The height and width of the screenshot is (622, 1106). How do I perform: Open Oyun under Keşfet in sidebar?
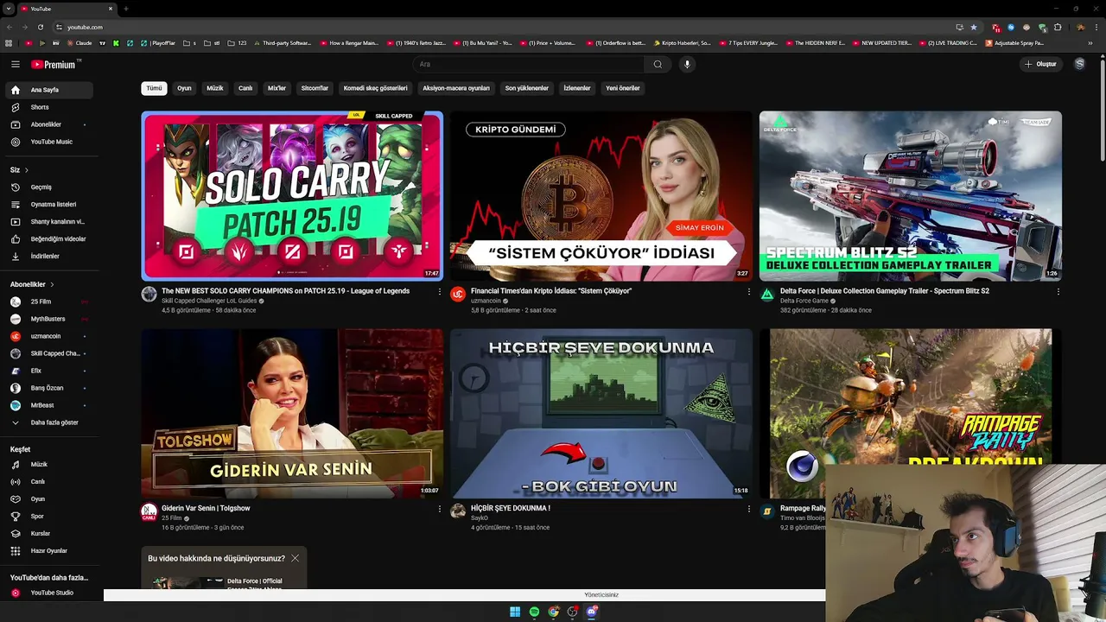(x=49, y=498)
